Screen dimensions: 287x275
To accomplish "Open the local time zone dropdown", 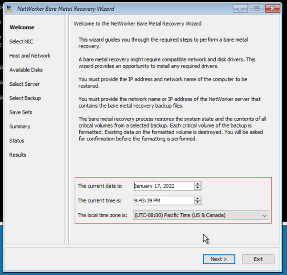I will pos(201,215).
